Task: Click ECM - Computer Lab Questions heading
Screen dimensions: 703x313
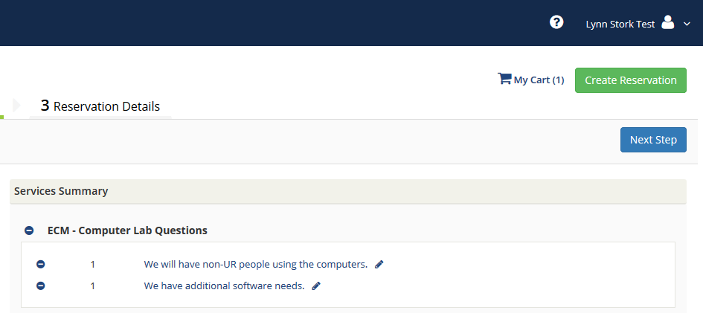Action: [x=127, y=230]
